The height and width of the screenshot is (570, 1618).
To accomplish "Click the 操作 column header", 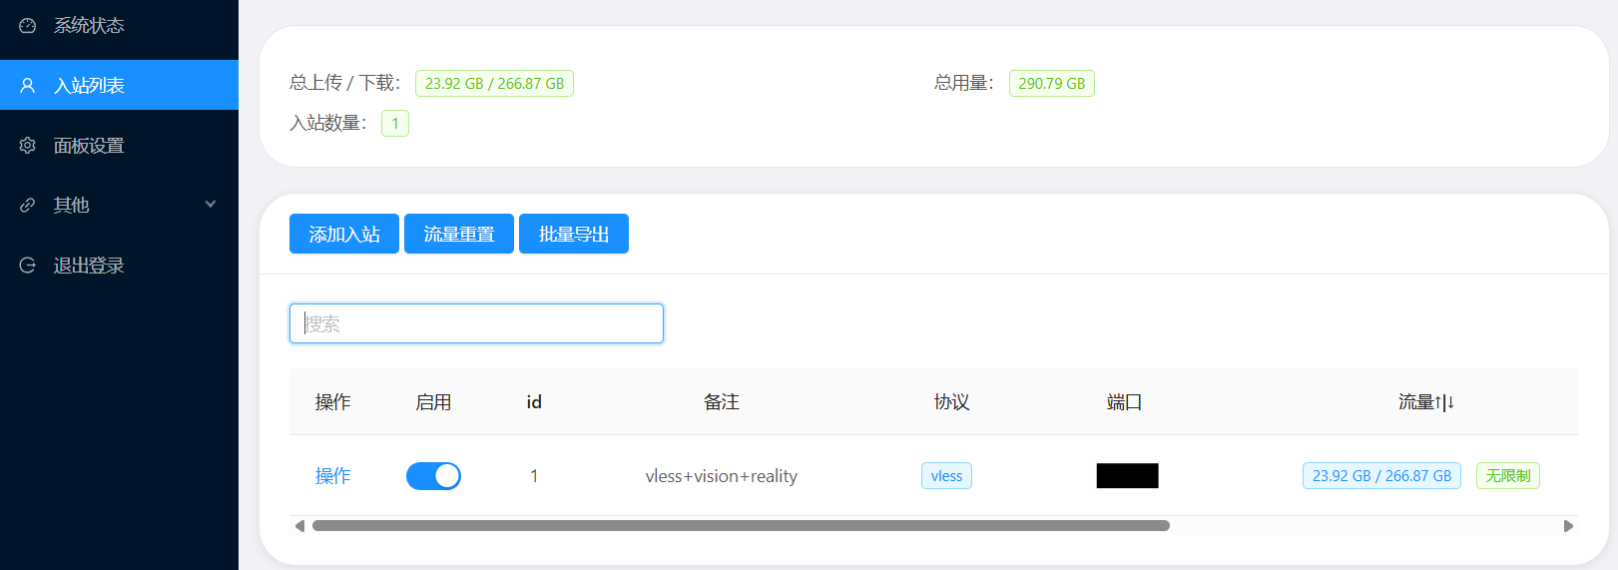I will (333, 402).
